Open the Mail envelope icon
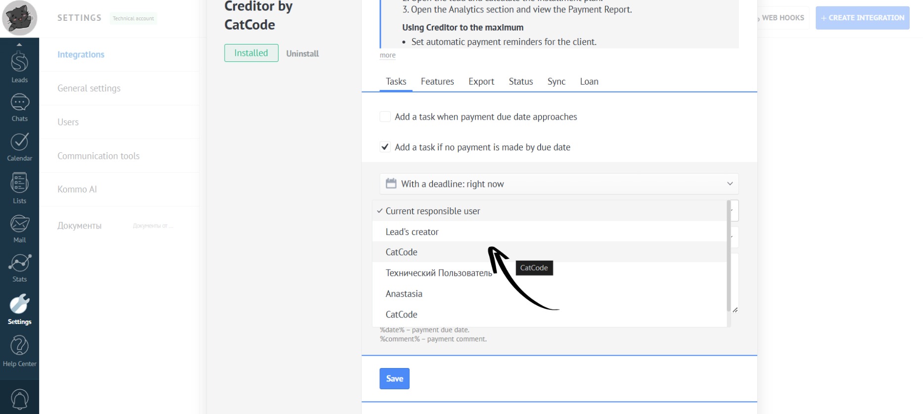The image size is (923, 414). pos(19,224)
